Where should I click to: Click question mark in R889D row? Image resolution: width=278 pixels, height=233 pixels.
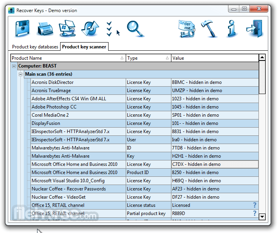coord(255,213)
